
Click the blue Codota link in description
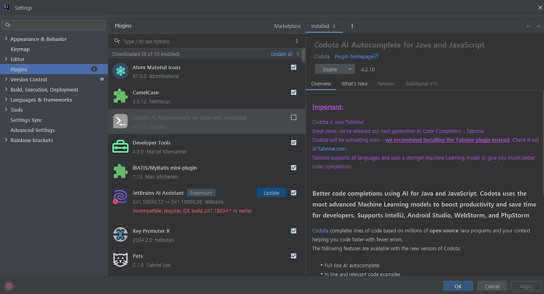pos(320,230)
